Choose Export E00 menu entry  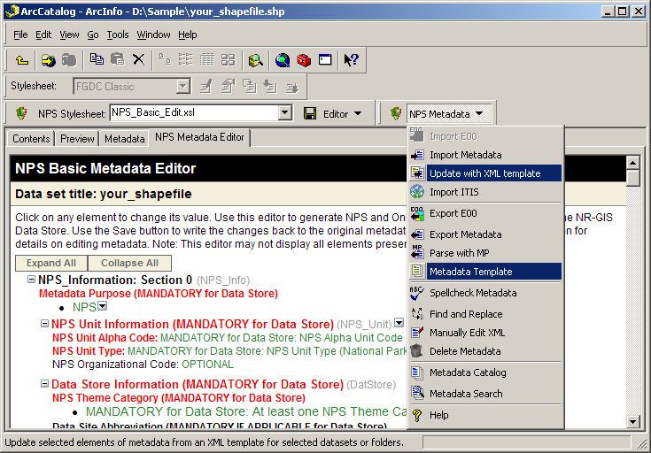point(485,213)
